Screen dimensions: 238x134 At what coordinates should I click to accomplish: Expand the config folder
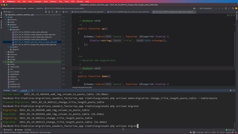coord(6,22)
